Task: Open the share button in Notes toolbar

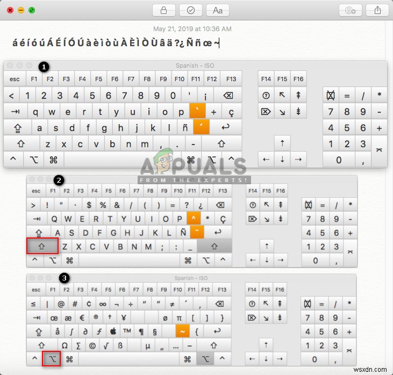Action: pyautogui.click(x=377, y=11)
